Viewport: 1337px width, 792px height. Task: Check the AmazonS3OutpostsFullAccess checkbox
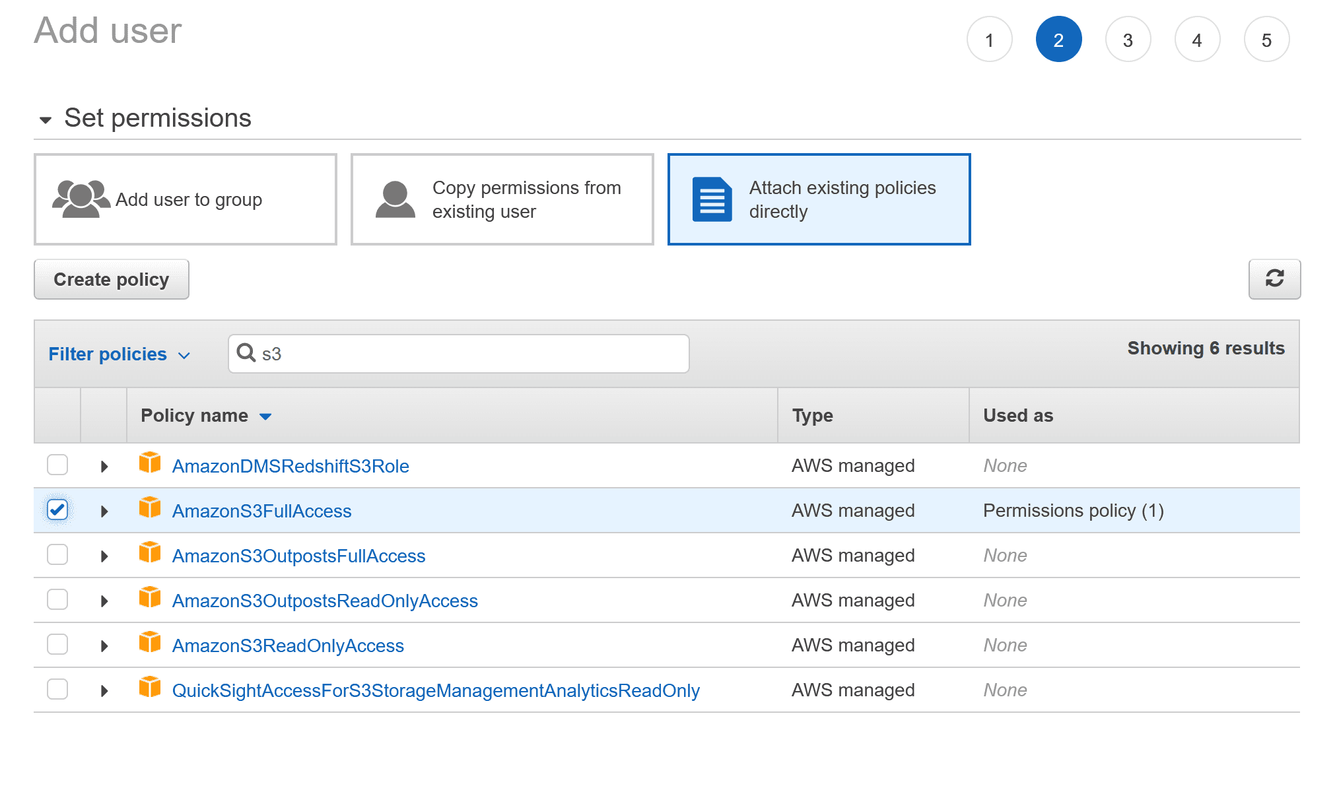point(57,554)
